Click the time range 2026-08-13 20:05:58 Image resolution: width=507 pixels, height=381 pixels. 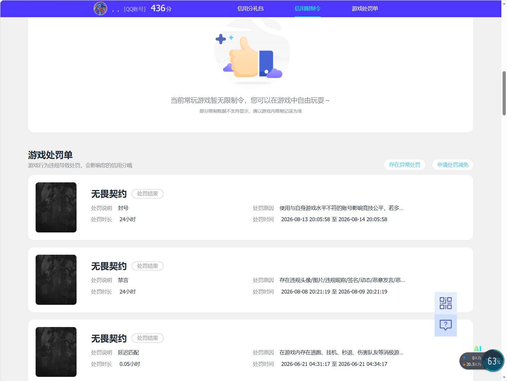(x=334, y=219)
